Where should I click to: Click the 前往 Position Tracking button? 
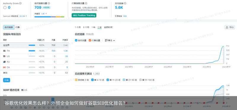(x=84, y=15)
